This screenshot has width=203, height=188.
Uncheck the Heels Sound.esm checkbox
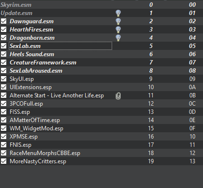[4, 54]
